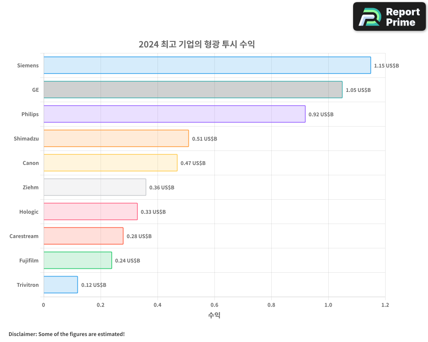Click the 1.2 axis tick label

(x=385, y=305)
